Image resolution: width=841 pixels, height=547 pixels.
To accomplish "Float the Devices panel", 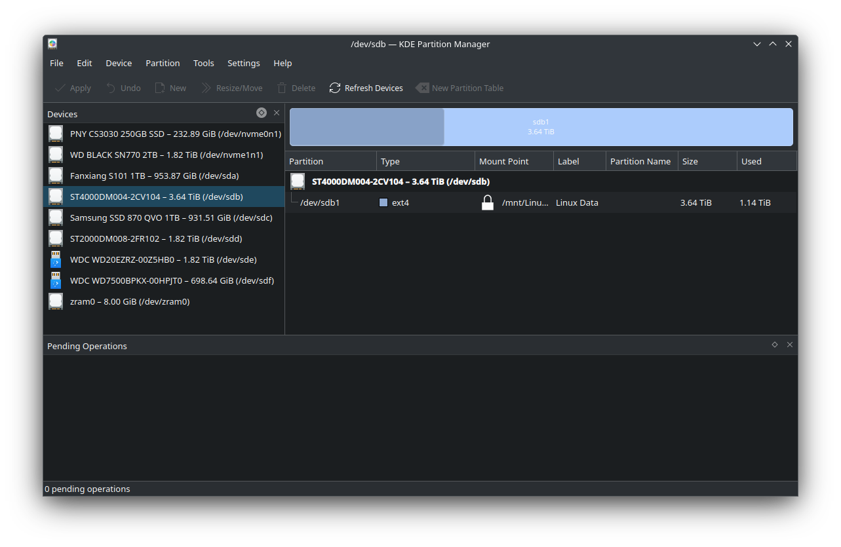I will tap(262, 113).
